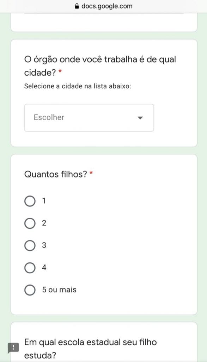This screenshot has width=207, height=362.
Task: Click 'O órgão onde você trabalha' question title
Action: (100, 66)
